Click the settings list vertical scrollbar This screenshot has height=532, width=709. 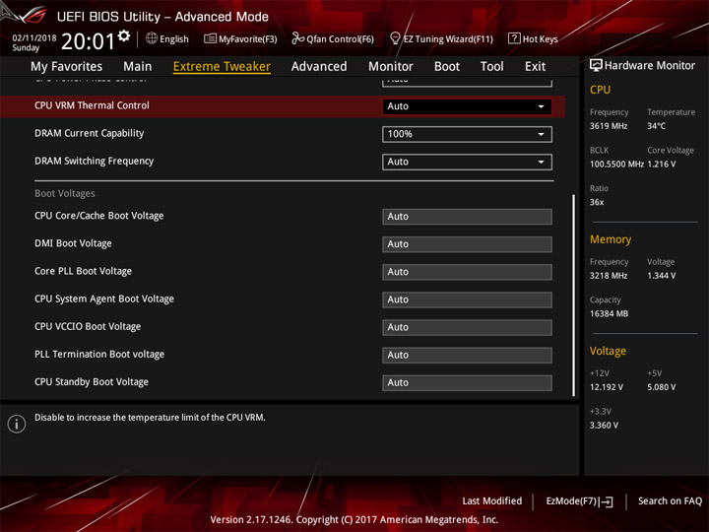click(x=573, y=296)
